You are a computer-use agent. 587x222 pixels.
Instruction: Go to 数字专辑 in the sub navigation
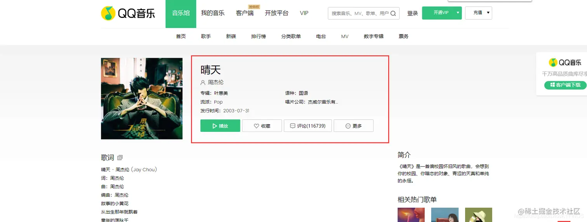tap(373, 36)
